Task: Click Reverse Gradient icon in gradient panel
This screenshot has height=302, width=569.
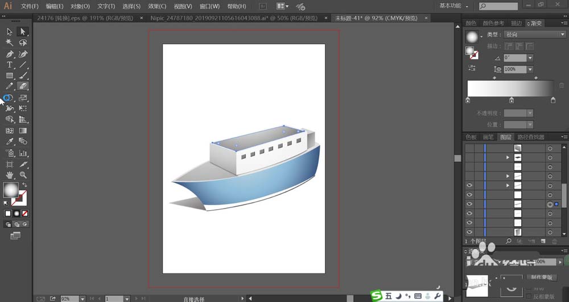Action: 472,68
